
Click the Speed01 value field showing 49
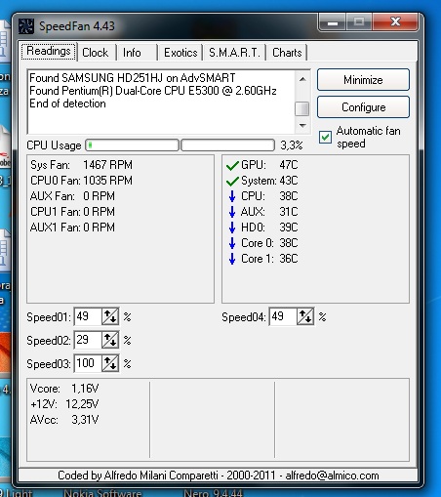coord(88,316)
